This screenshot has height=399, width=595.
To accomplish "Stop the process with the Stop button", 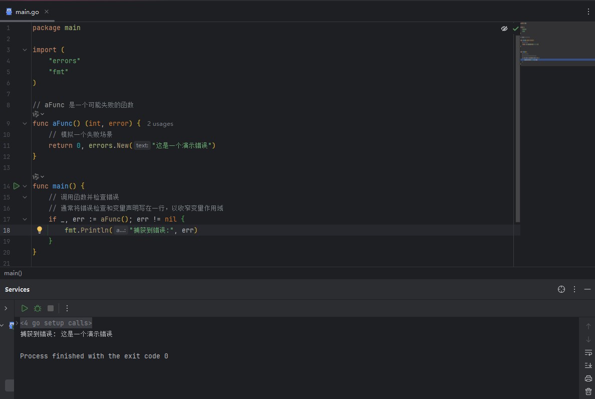I will coord(51,308).
